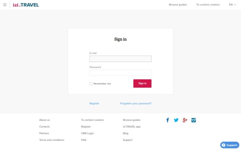The width and height of the screenshot is (241, 150).
Task: Open Terms and conditions footer link
Action: click(x=52, y=140)
